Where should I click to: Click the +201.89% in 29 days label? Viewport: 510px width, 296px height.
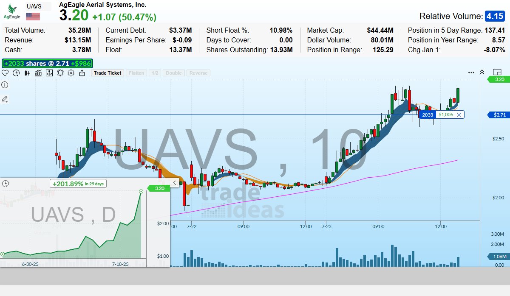(79, 184)
